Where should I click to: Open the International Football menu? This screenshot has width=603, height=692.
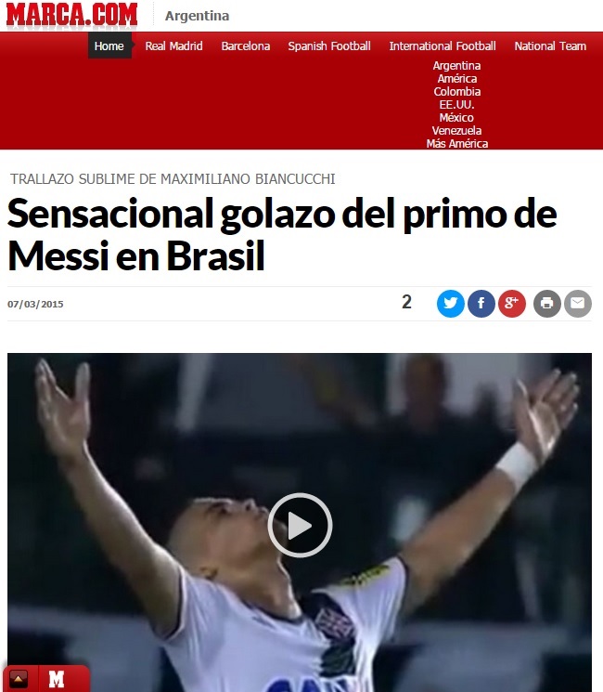tap(443, 46)
